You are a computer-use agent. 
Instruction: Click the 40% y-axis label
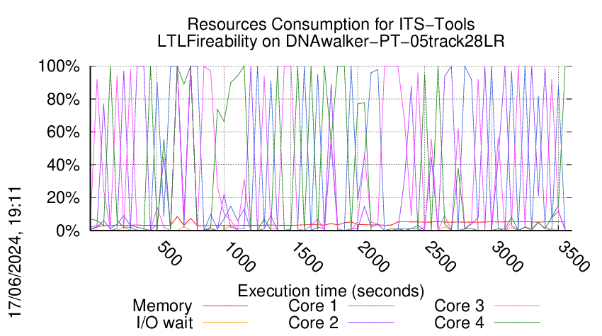[63, 166]
